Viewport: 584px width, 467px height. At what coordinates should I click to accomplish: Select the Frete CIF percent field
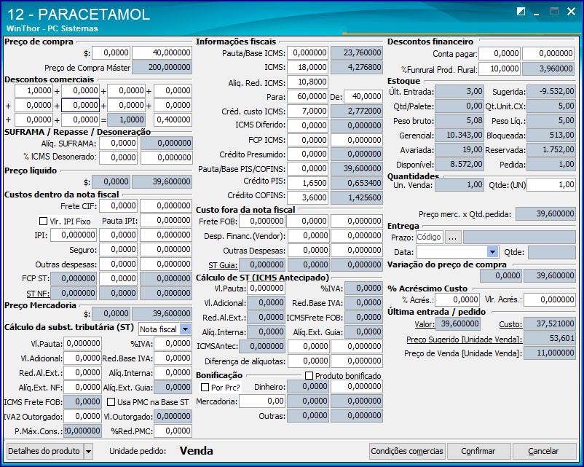click(118, 205)
